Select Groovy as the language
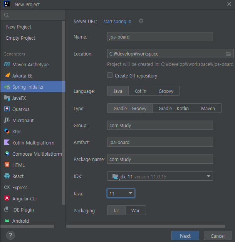The image size is (235, 242). click(166, 91)
